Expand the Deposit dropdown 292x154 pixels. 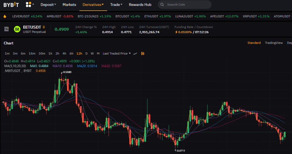(x=48, y=5)
